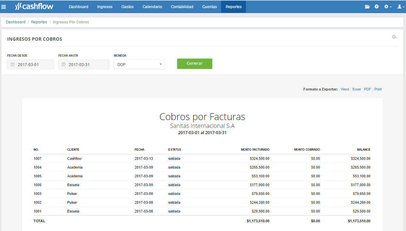Select invoice number 1004
The width and height of the screenshot is (406, 231).
click(38, 167)
